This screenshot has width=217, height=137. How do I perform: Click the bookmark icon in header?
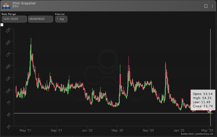(206, 6)
